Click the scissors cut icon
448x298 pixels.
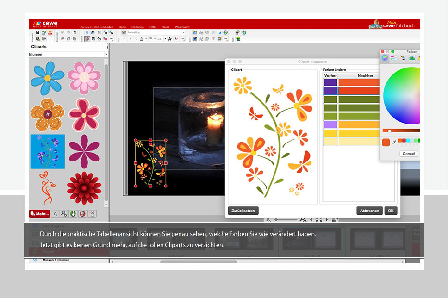[x=62, y=39]
